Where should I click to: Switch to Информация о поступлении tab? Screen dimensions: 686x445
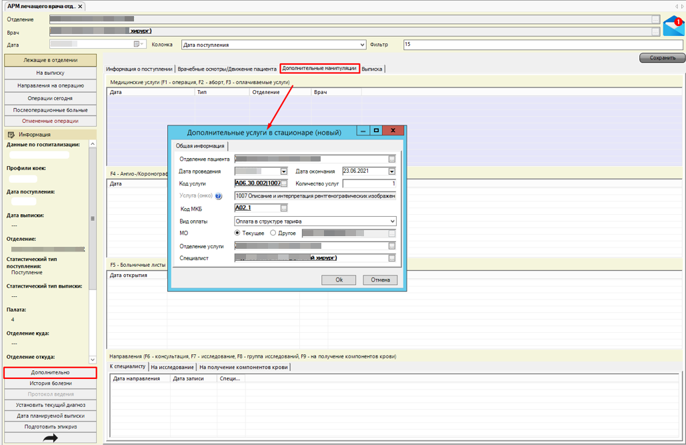coord(139,69)
